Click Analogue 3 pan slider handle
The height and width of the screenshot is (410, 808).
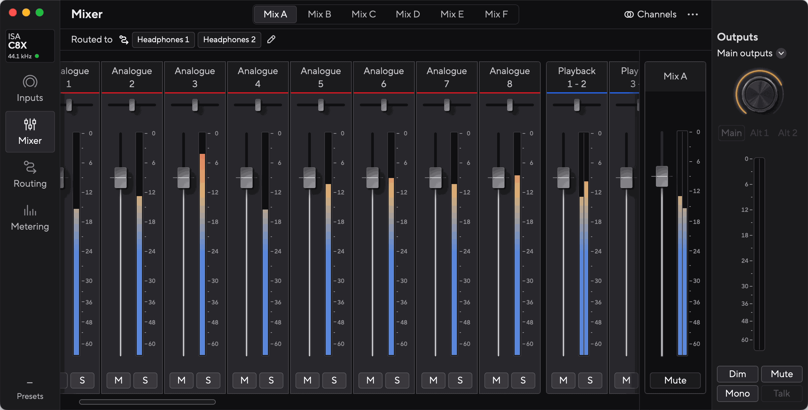(195, 105)
